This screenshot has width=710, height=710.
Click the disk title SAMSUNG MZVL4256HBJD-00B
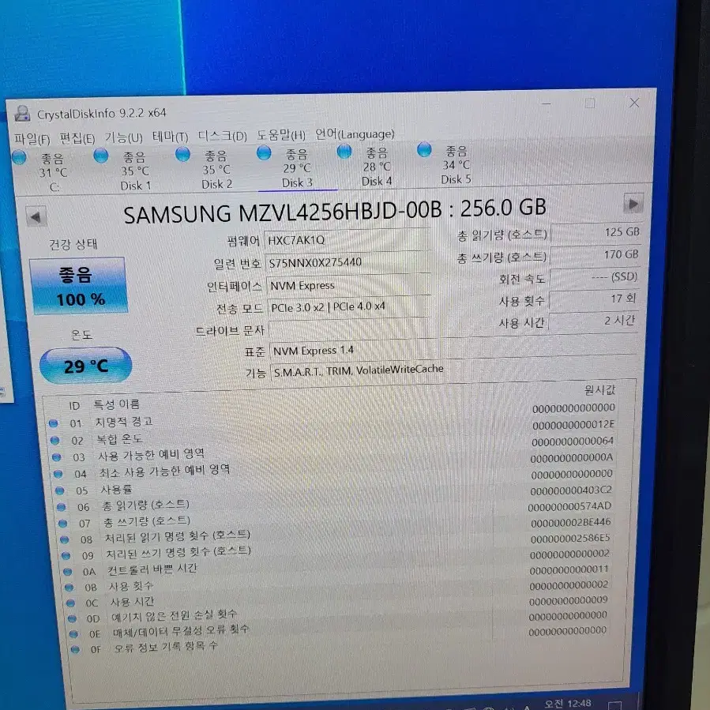coord(335,211)
